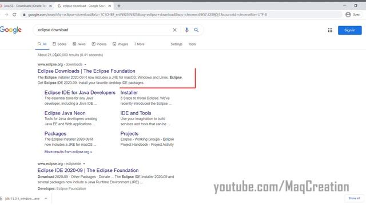The height and width of the screenshot is (205, 366).
Task: Open the Installer sitelink
Action: click(x=129, y=92)
